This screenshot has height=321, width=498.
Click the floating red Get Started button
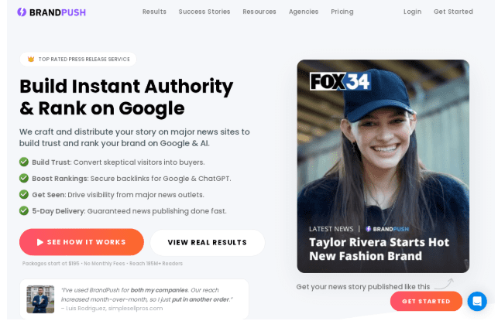tap(426, 302)
